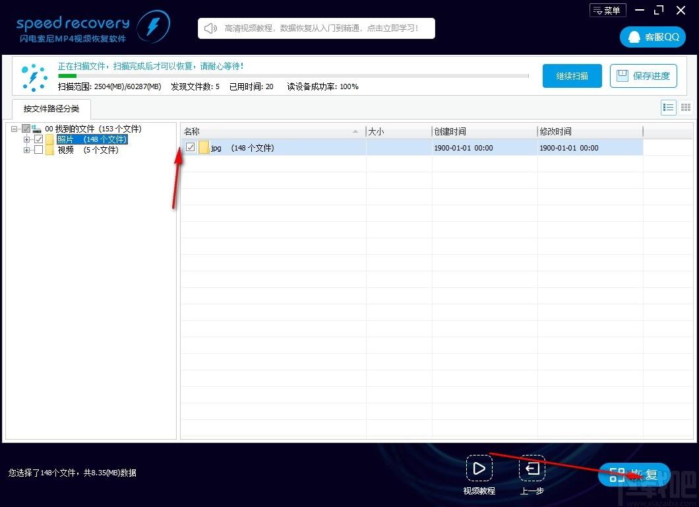This screenshot has width=699, height=507.
Task: Switch to list view icon
Action: 668,108
